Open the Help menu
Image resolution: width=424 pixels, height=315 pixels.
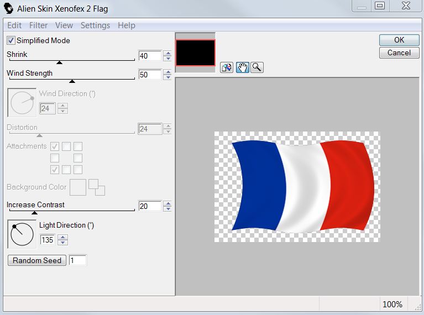pyautogui.click(x=127, y=25)
